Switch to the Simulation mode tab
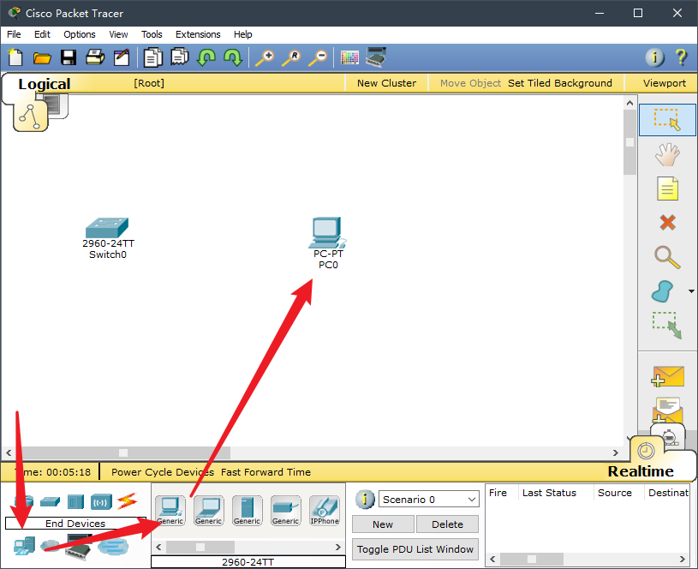698x569 pixels. [669, 436]
